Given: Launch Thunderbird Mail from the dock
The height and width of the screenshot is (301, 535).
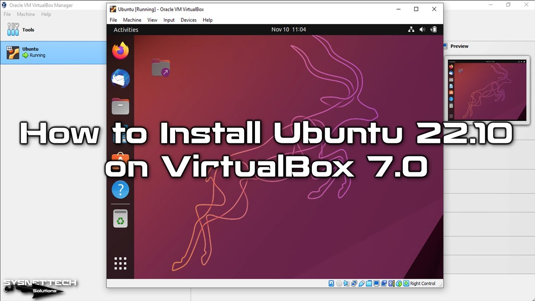Looking at the screenshot, I should (120, 78).
